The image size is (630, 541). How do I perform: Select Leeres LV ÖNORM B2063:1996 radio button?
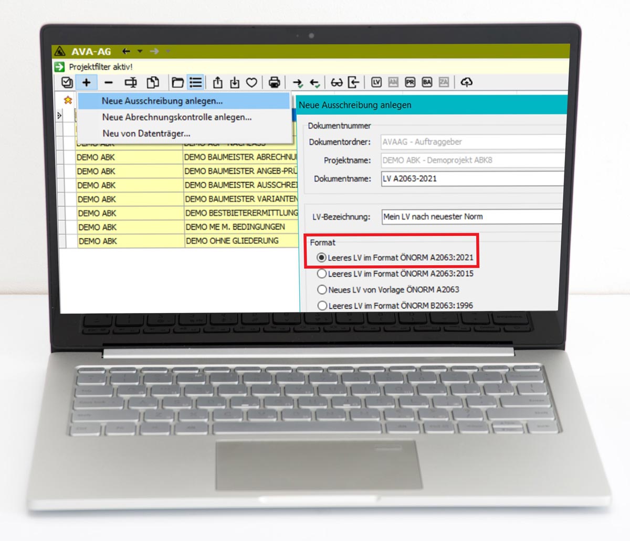(322, 306)
